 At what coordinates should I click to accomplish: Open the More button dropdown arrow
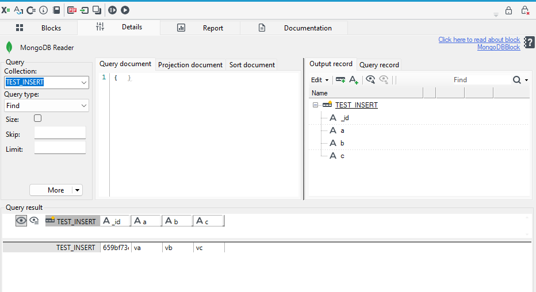click(78, 190)
